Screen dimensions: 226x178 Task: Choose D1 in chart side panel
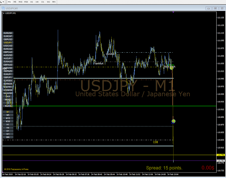[8, 131]
